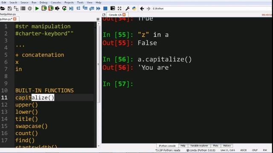Screen dimensions: 273x153
Task: Click the 'You are' console output
Action: 154,68
